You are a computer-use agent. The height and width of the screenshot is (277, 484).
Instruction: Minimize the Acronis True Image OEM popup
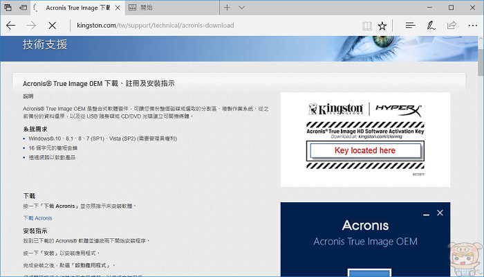click(427, 214)
